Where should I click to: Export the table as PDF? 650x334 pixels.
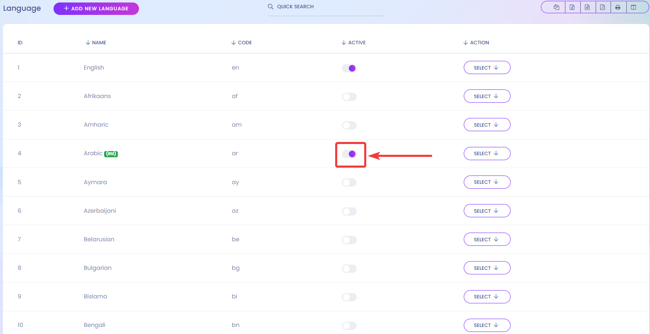click(x=603, y=7)
